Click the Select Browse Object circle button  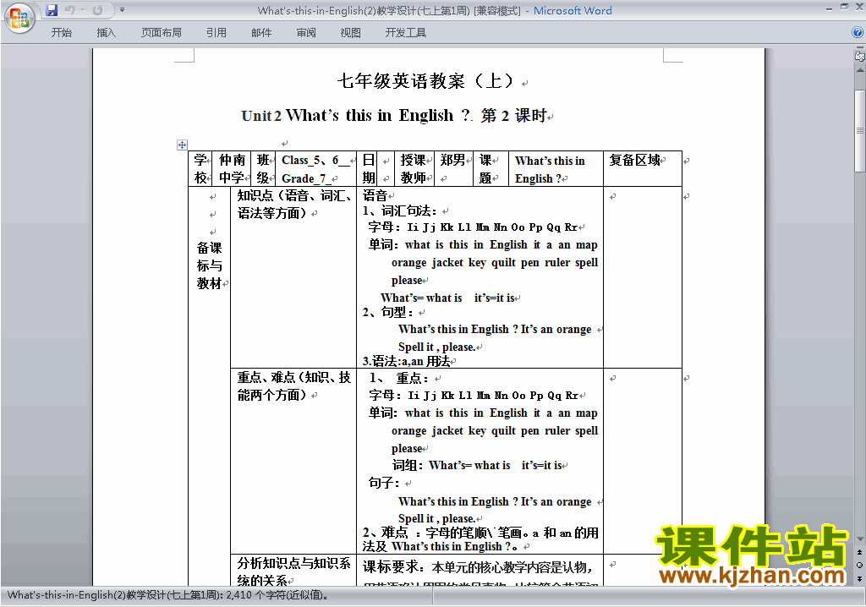pyautogui.click(x=860, y=565)
